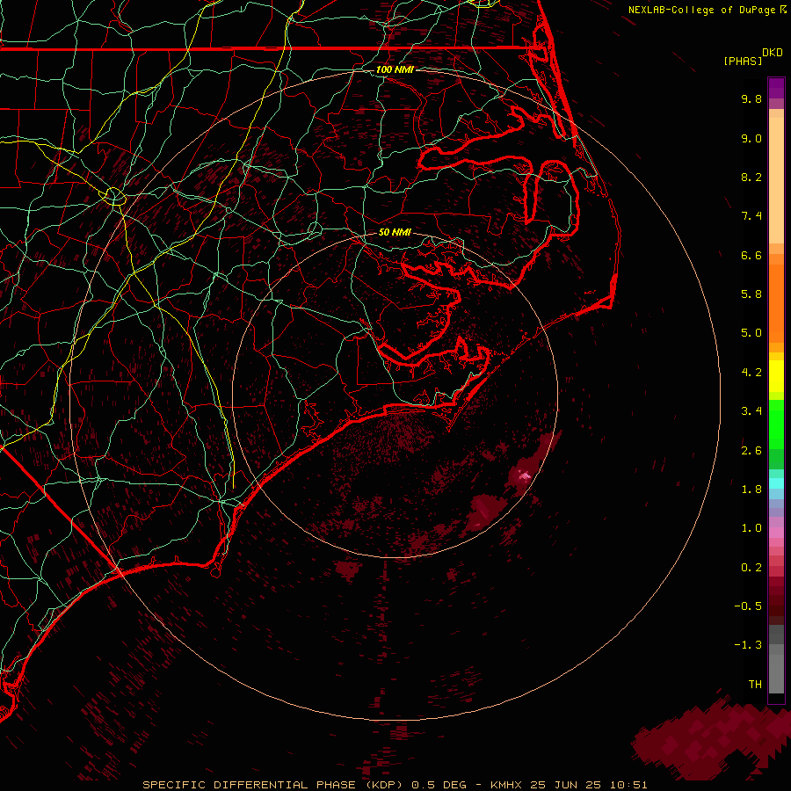Click the KMHX radar site identifier
Viewport: 791px width, 791px height.
(x=507, y=785)
